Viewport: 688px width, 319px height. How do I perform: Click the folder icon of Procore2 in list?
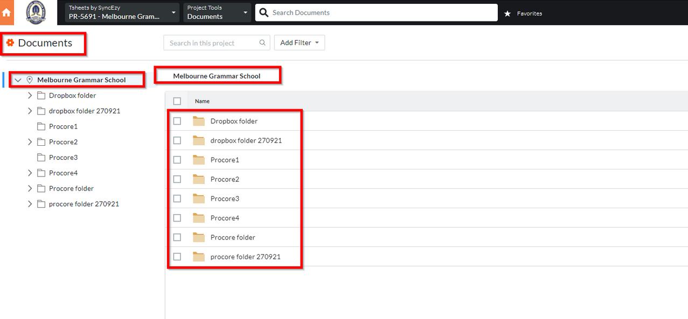coord(199,179)
